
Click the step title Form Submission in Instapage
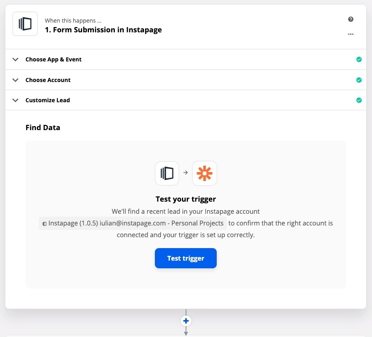tap(103, 30)
